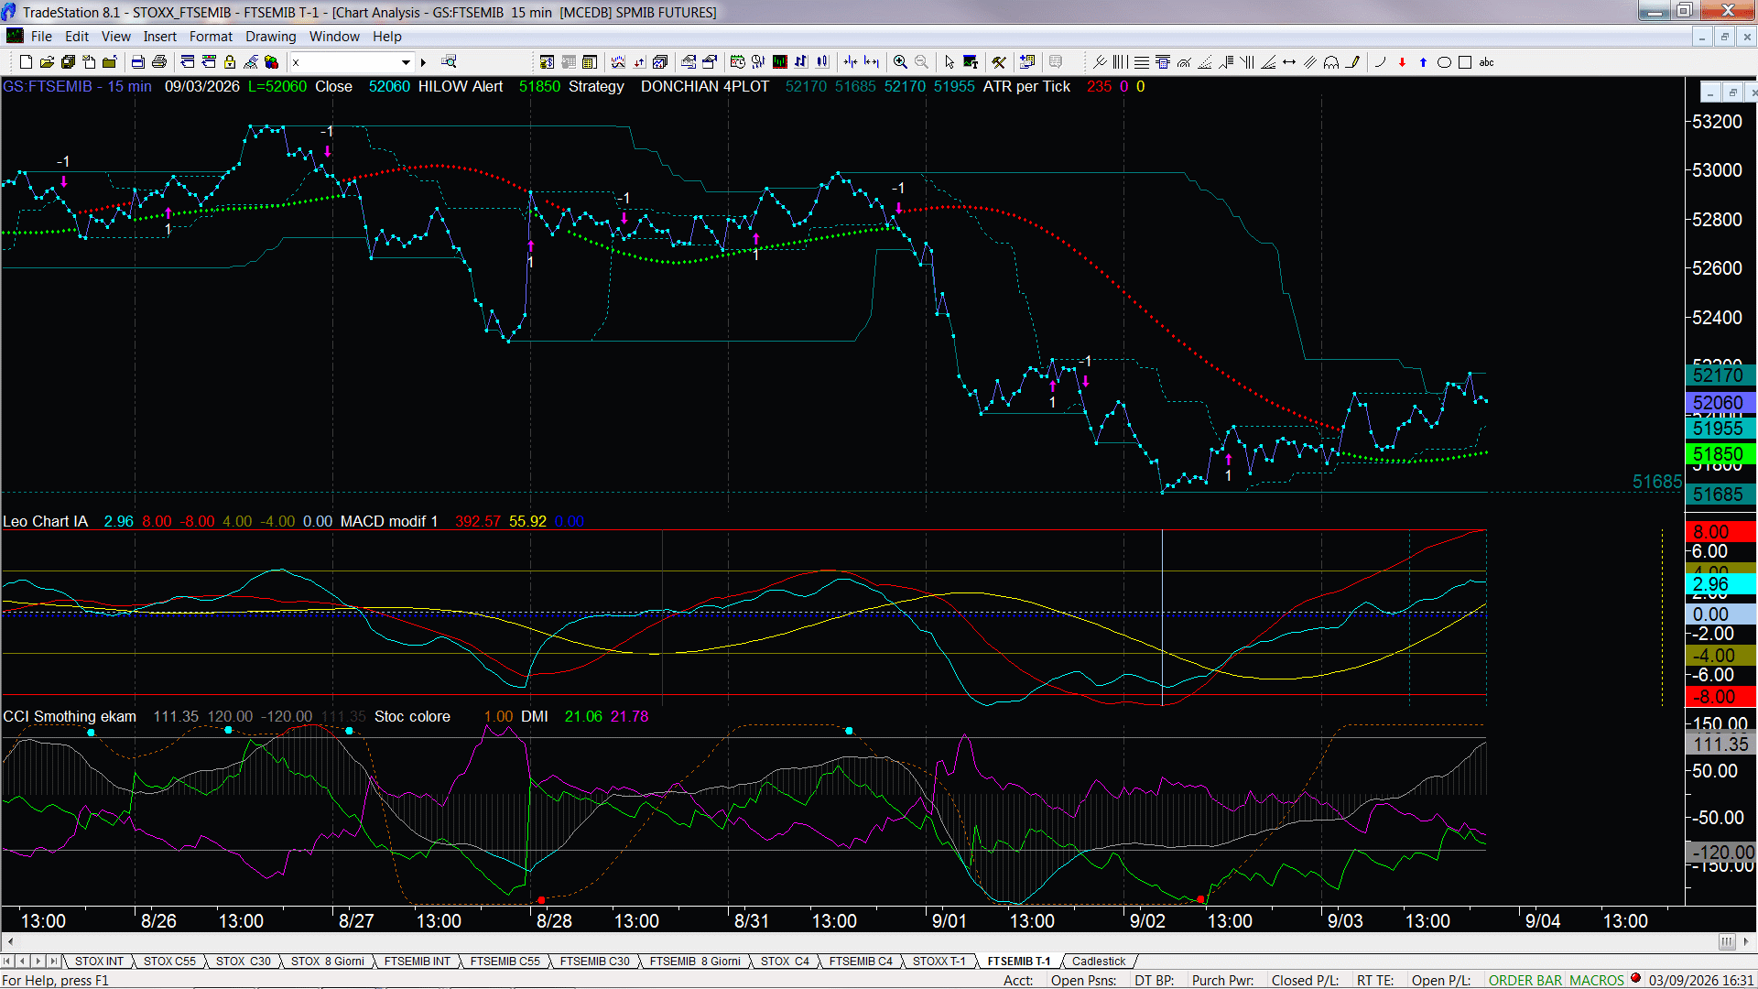Open the Format menu
This screenshot has width=1758, height=989.
pos(211,37)
